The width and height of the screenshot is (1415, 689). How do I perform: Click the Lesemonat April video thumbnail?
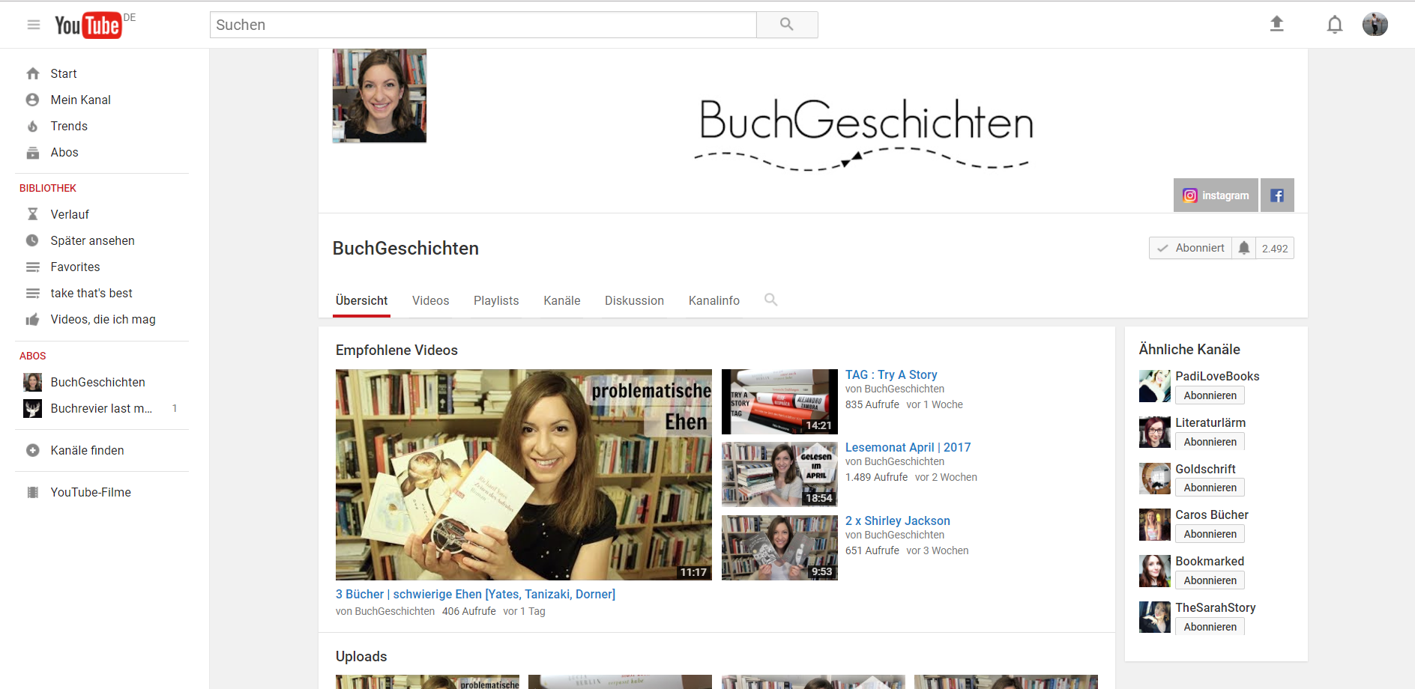[779, 475]
